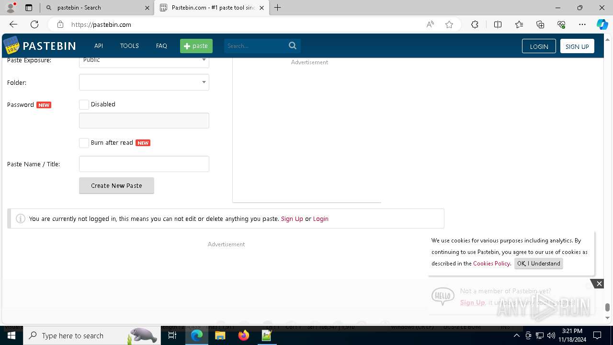Open Microsoft Edge from the taskbar
This screenshot has width=613, height=345.
pyautogui.click(x=197, y=335)
